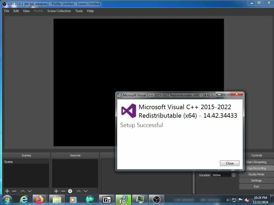Click the Sources panel header
The width and height of the screenshot is (274, 205).
point(75,155)
